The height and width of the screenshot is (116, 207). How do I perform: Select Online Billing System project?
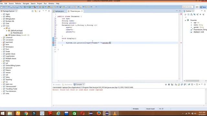[x=13, y=65]
